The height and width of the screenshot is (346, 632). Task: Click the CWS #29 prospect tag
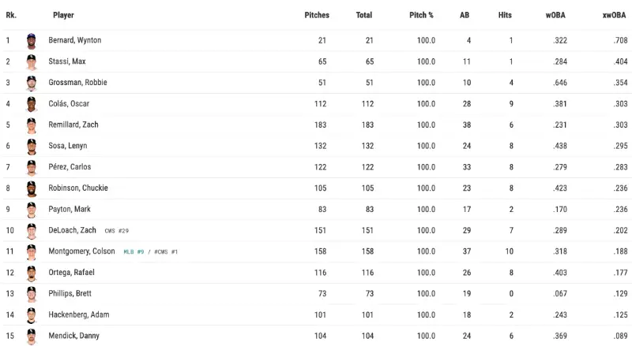[x=116, y=230]
